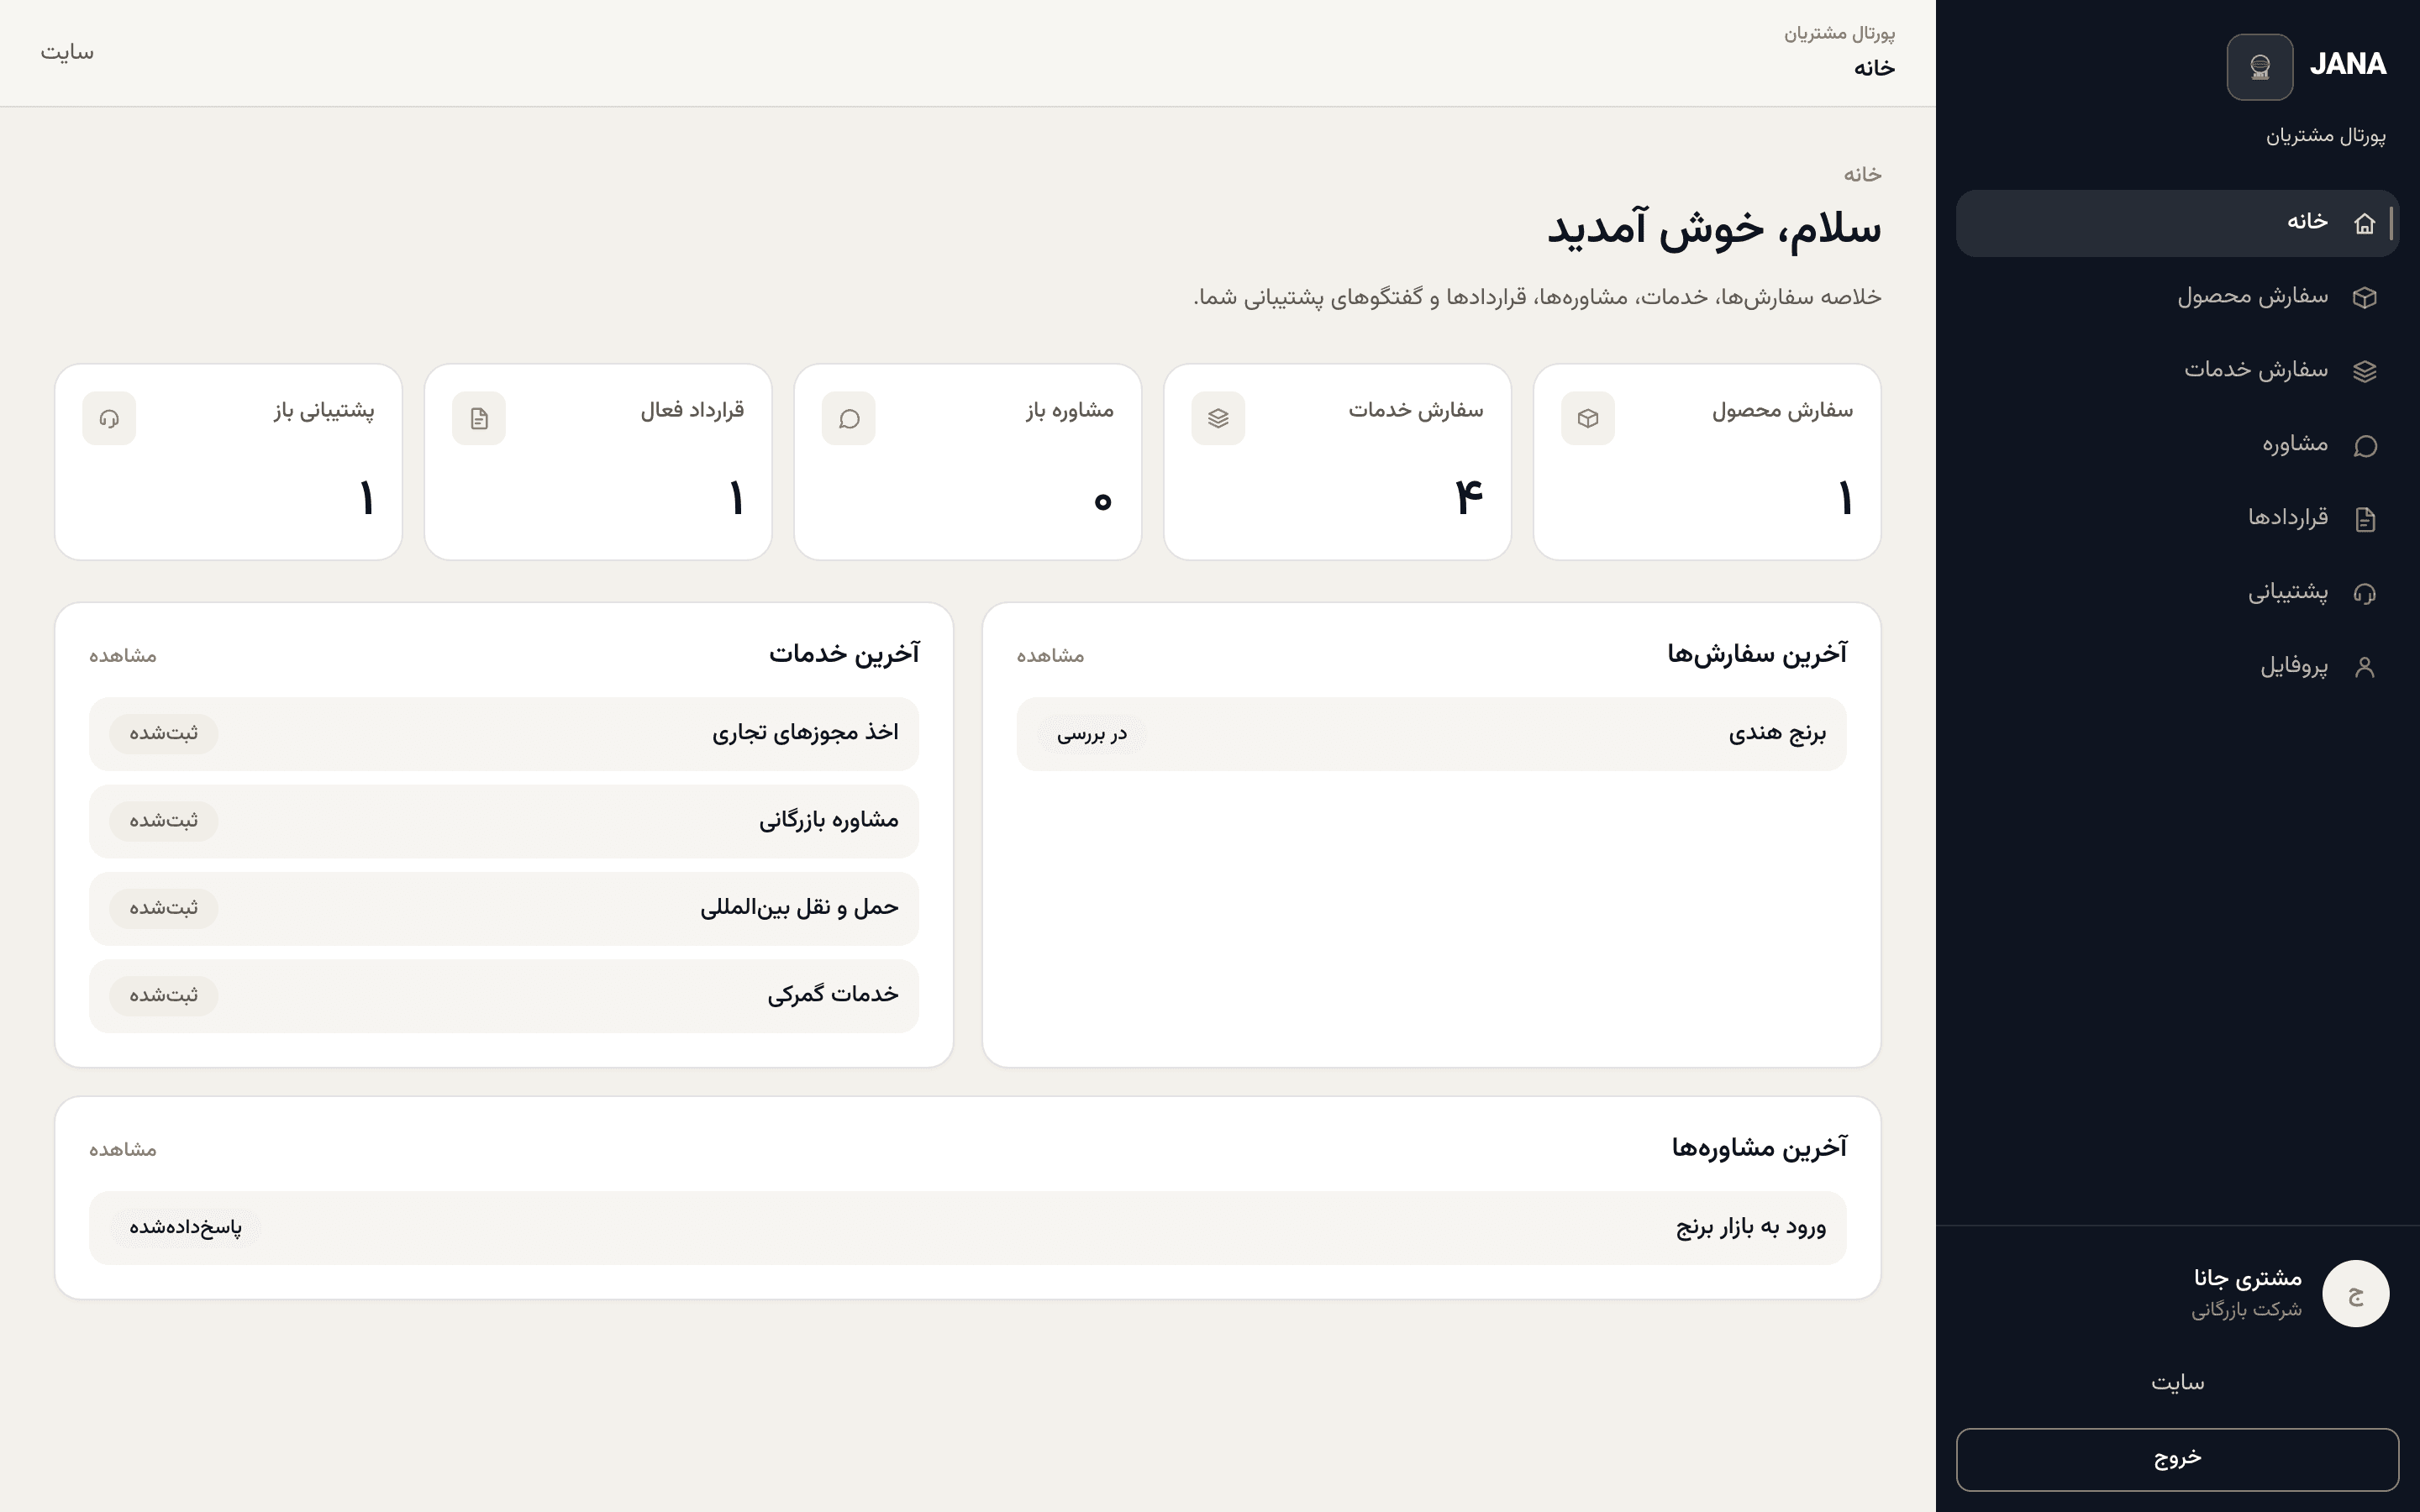Click the home icon beside خانه
The width and height of the screenshot is (2420, 1512).
[2364, 223]
